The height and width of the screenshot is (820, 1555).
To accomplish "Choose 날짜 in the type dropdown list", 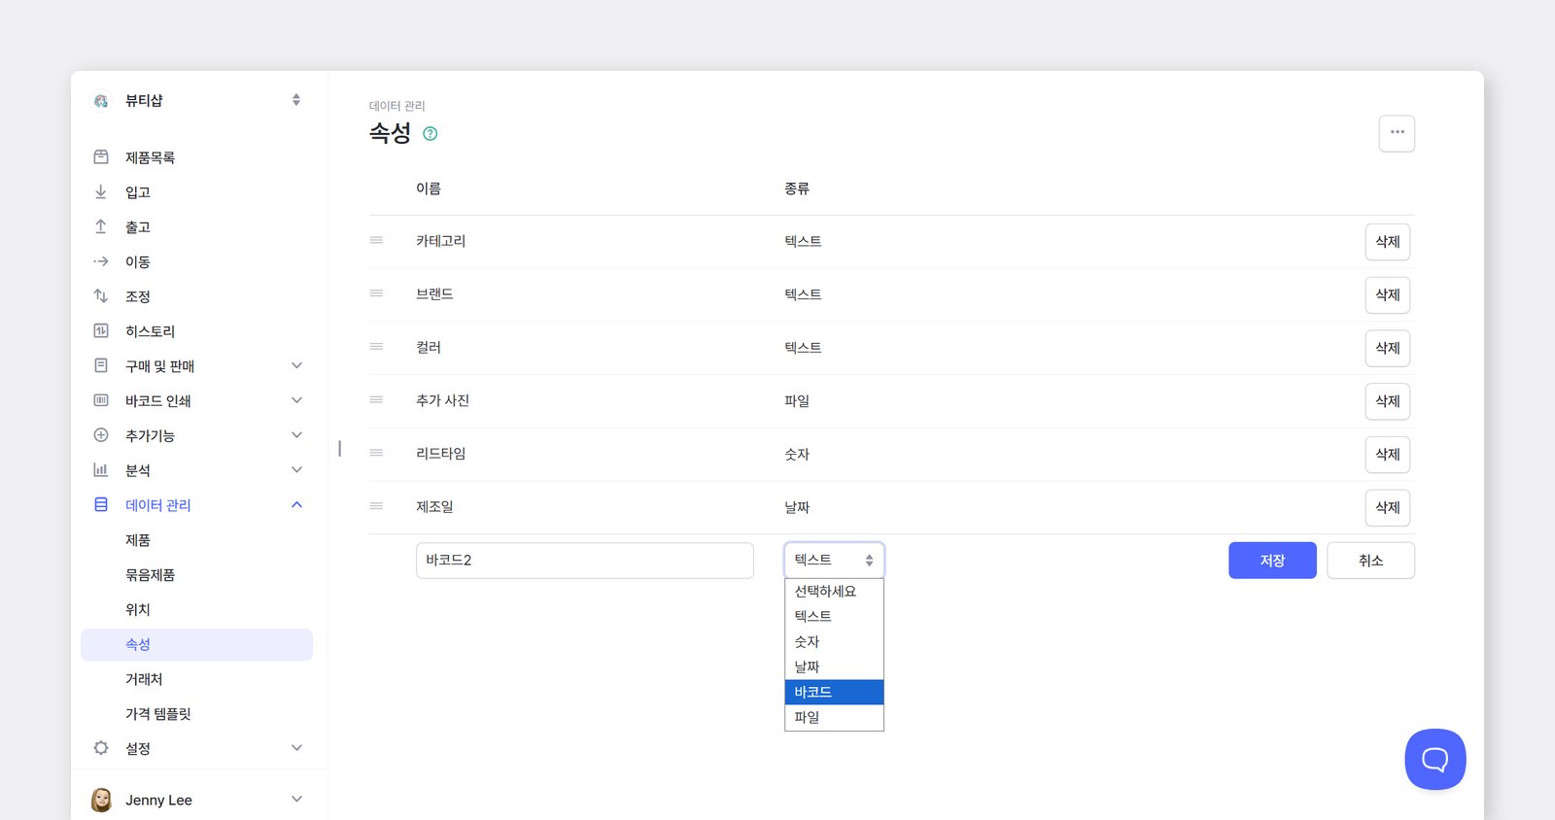I will pyautogui.click(x=834, y=666).
